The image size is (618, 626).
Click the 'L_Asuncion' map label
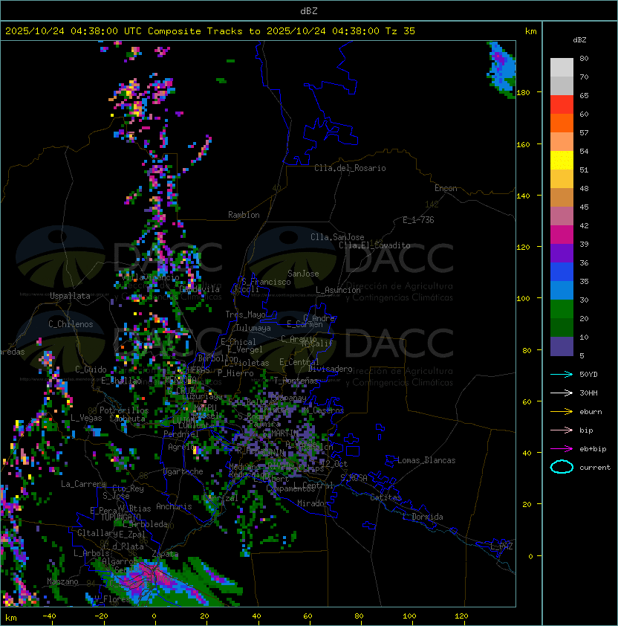[338, 290]
